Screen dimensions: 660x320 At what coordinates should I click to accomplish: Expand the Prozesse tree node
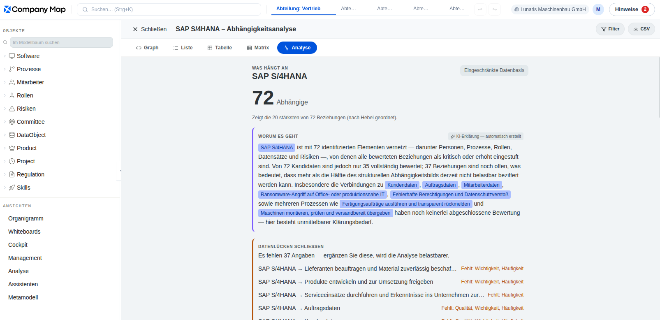pos(5,69)
